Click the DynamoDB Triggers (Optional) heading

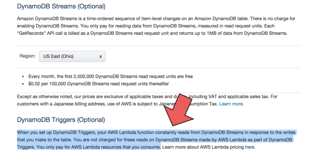coord(61,120)
